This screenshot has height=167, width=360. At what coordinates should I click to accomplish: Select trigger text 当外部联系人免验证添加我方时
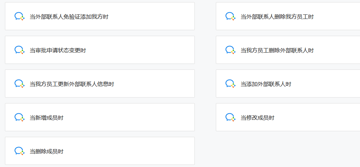click(x=69, y=17)
